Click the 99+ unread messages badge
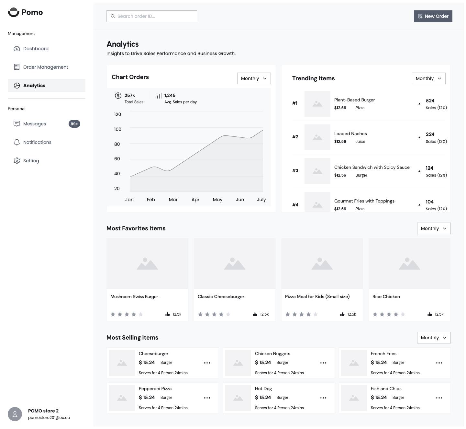466x429 pixels. tap(74, 124)
